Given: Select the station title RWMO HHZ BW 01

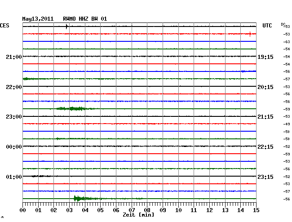Looking at the screenshot, I should point(85,19).
